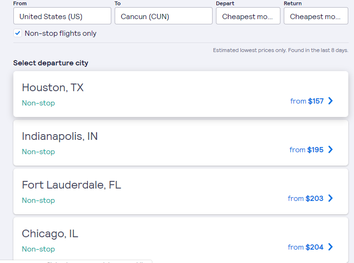Click Non-stop label under Chicago

coord(38,249)
